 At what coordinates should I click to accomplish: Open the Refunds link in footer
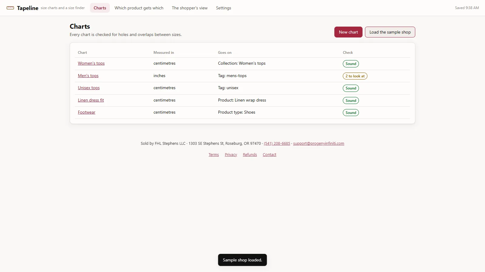click(250, 154)
